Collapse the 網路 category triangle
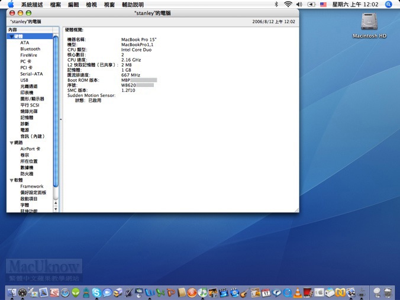The width and height of the screenshot is (400, 300). 11,143
